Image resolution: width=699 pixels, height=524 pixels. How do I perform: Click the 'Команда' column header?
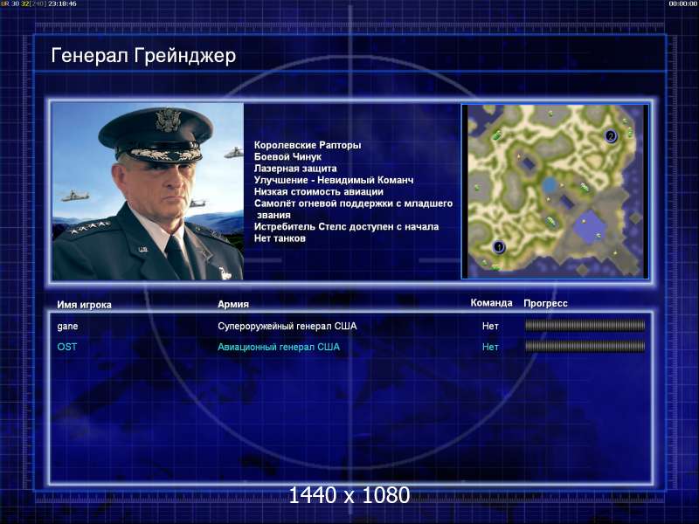(492, 303)
